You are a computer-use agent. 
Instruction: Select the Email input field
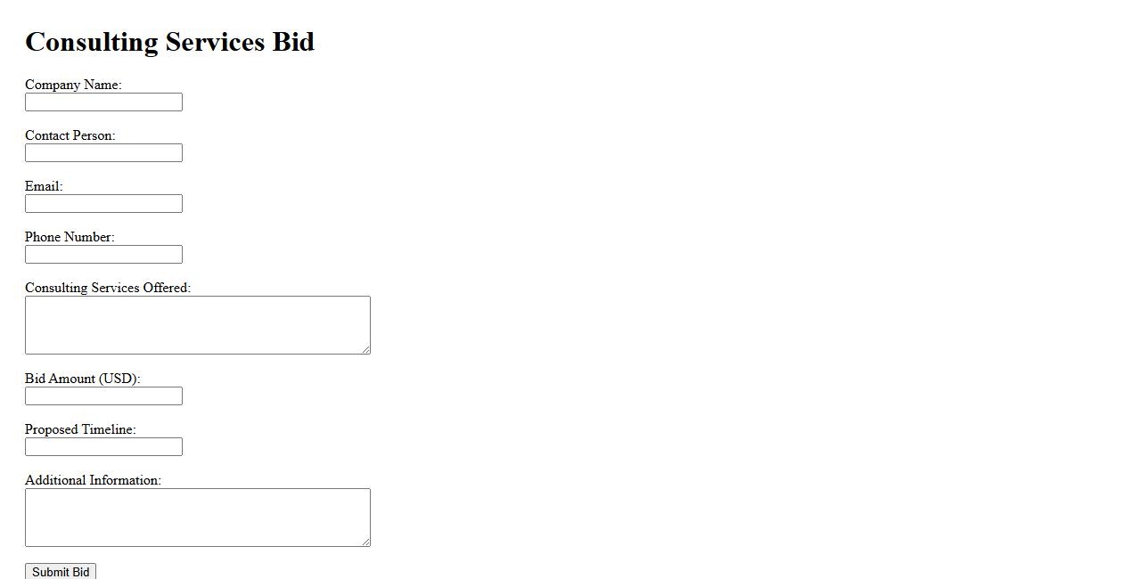point(103,204)
